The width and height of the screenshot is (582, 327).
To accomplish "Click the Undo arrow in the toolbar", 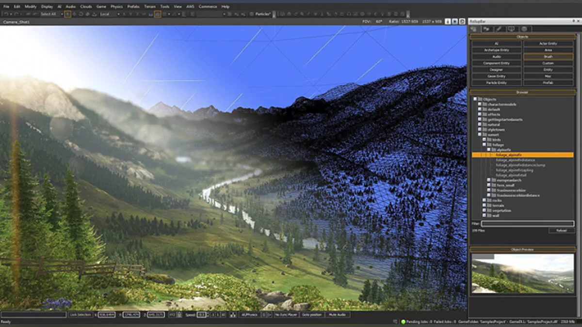I will tap(6, 14).
